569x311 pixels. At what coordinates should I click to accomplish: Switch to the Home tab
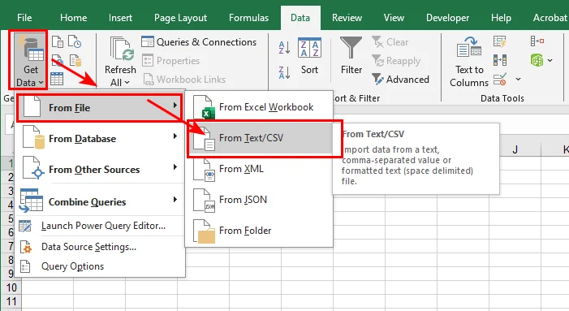click(x=73, y=18)
